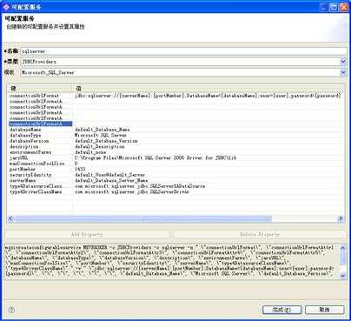This screenshot has width=351, height=321.
Task: Maximize the configurable service dialog
Action: click(334, 7)
